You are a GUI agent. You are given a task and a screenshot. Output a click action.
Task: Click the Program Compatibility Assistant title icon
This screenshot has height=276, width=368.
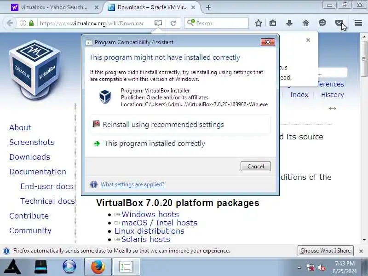tap(89, 42)
